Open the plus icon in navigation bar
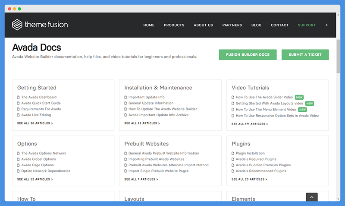 coord(327,25)
